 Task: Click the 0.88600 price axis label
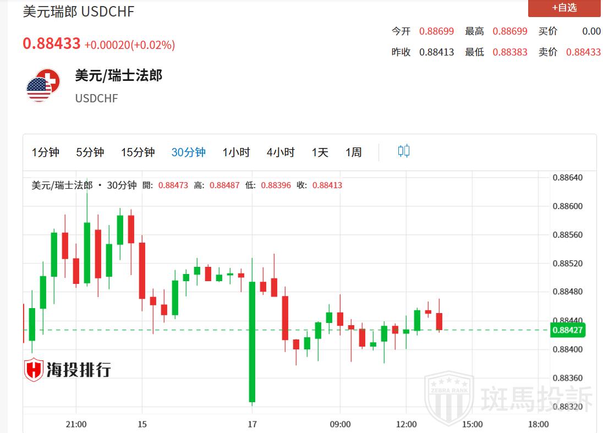coord(567,206)
